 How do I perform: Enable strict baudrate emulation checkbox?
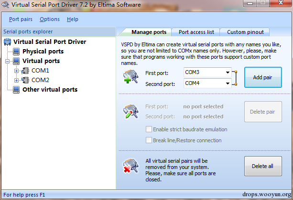click(149, 129)
